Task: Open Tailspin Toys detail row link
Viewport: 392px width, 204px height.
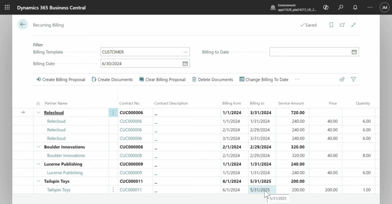Action: [59, 190]
